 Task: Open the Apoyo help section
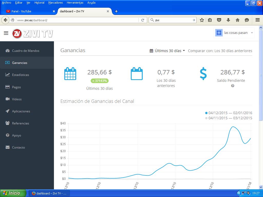(x=16, y=135)
